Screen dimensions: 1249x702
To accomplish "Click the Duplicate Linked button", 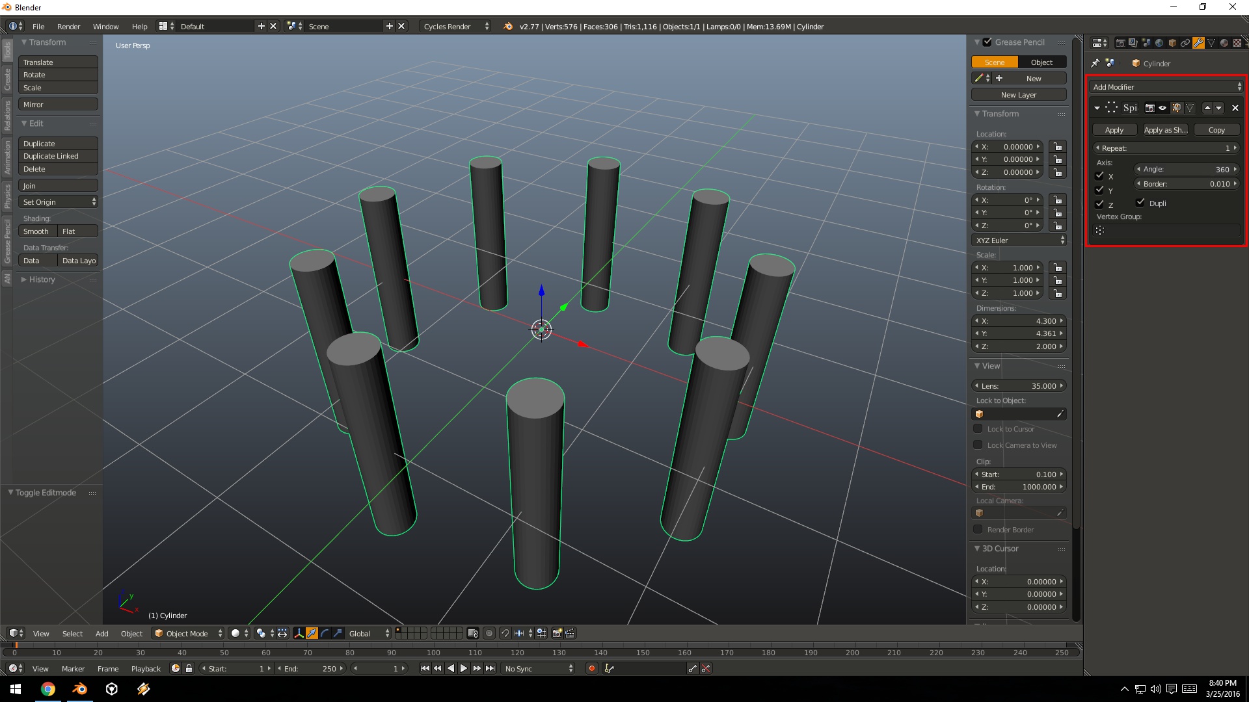I will pyautogui.click(x=58, y=156).
